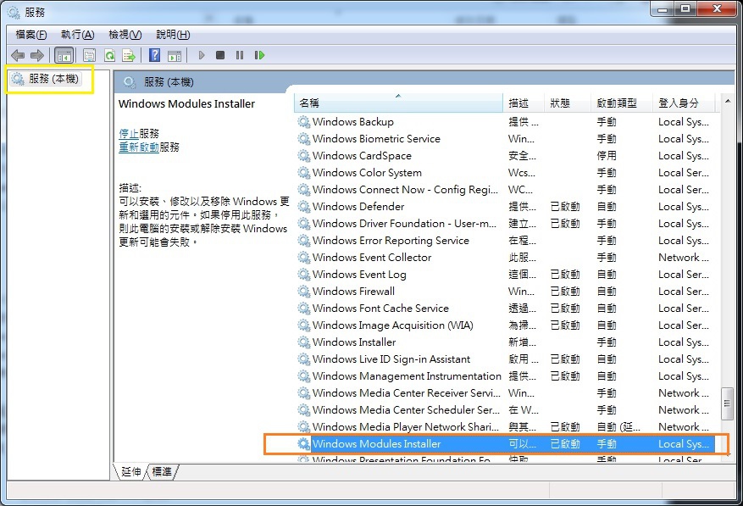The image size is (743, 506).
Task: Minimize the 服務 window
Action: click(x=663, y=9)
